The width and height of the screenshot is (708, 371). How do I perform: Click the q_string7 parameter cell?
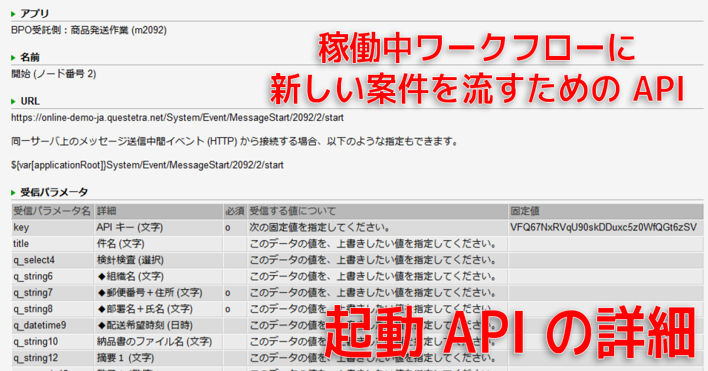(53, 293)
